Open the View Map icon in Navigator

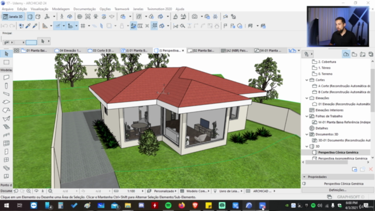[354, 54]
